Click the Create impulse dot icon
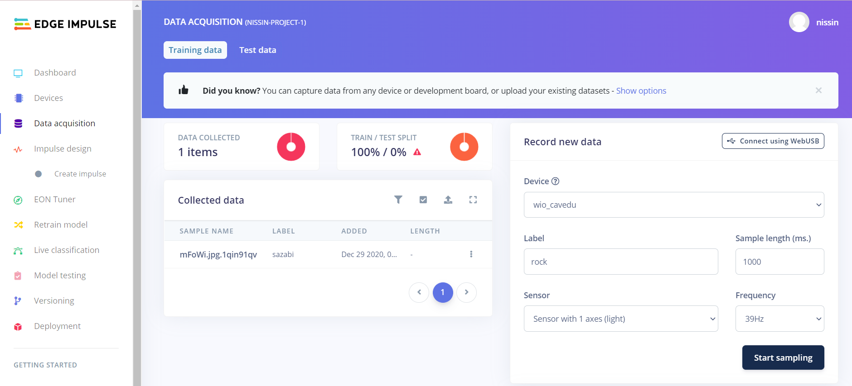Viewport: 852px width, 386px height. click(39, 174)
